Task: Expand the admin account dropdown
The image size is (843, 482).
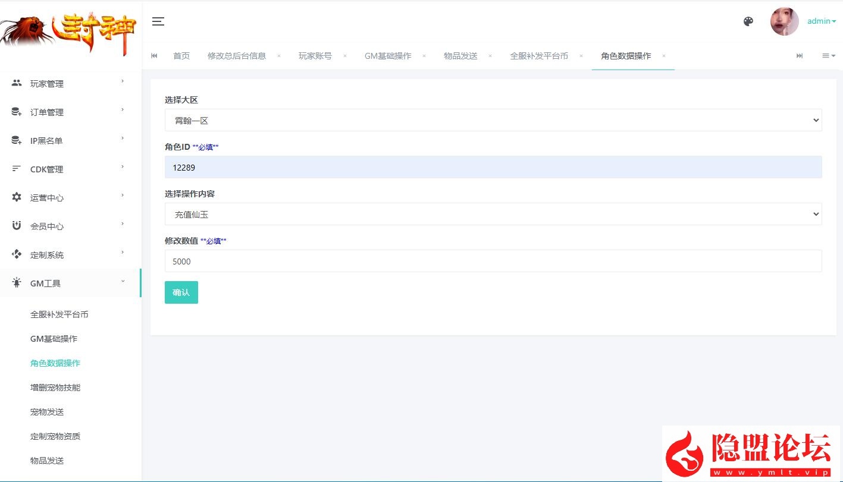Action: (x=821, y=21)
